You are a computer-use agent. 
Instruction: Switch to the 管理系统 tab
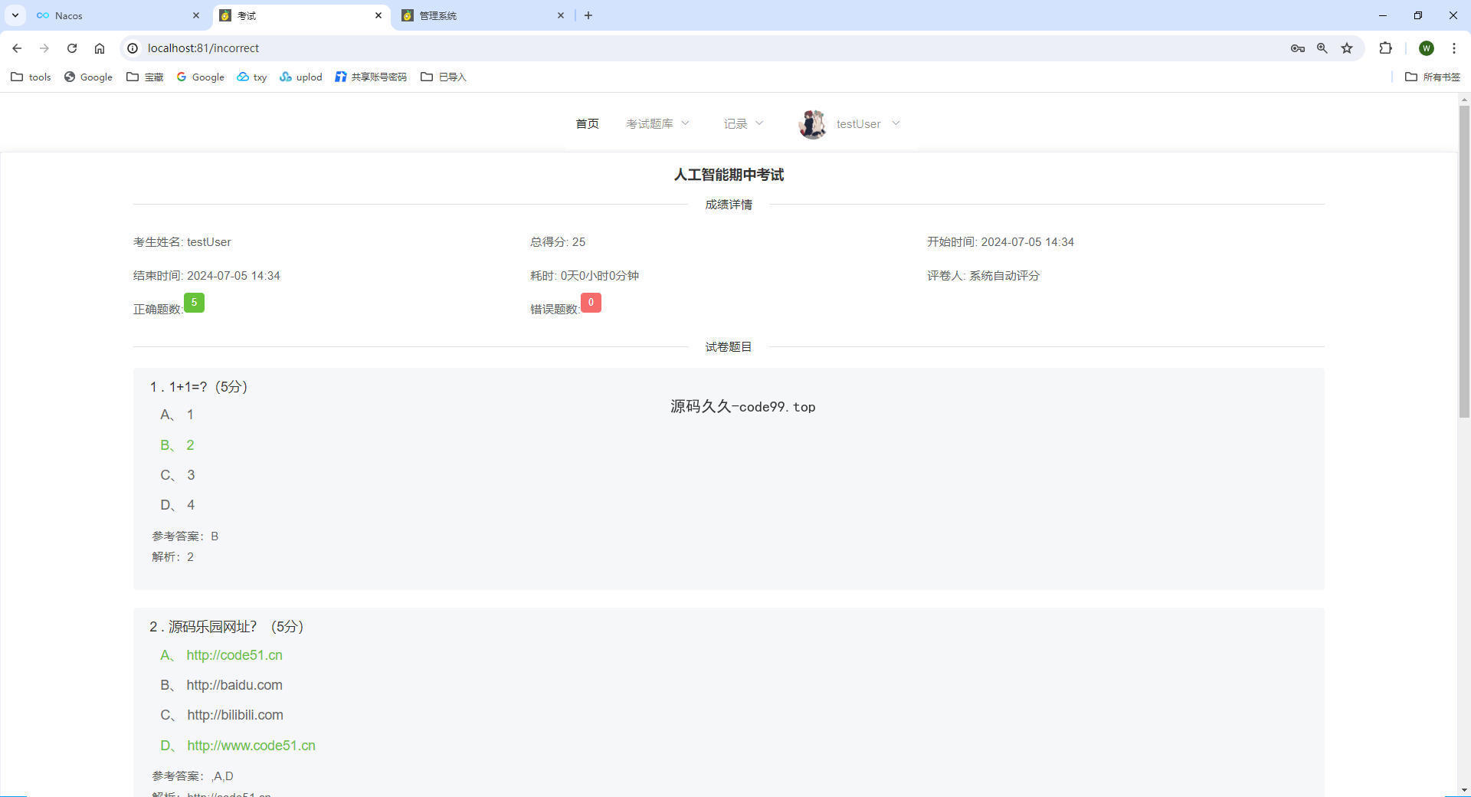(483, 15)
